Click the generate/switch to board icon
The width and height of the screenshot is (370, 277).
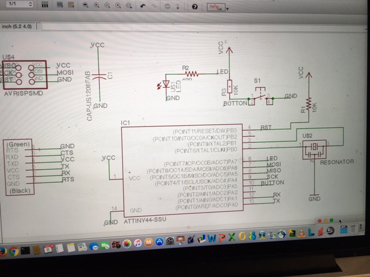[x=60, y=5]
